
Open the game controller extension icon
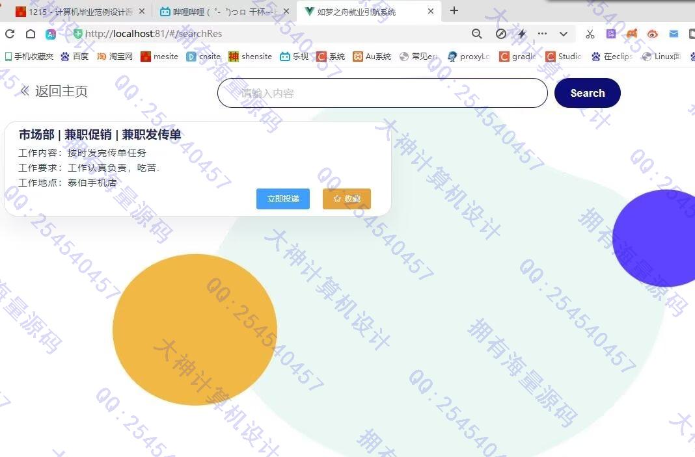pyautogui.click(x=632, y=34)
